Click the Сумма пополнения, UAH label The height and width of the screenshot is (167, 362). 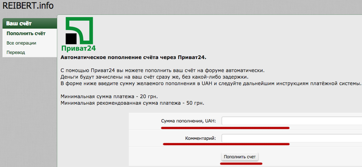pos(188,121)
